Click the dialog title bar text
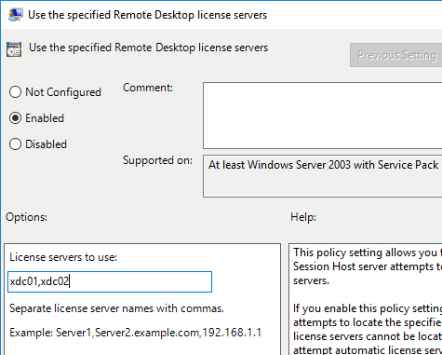442x355 pixels. pyautogui.click(x=147, y=15)
